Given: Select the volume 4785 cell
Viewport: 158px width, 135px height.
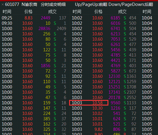Looking at the screenshot, I should 115,55.
